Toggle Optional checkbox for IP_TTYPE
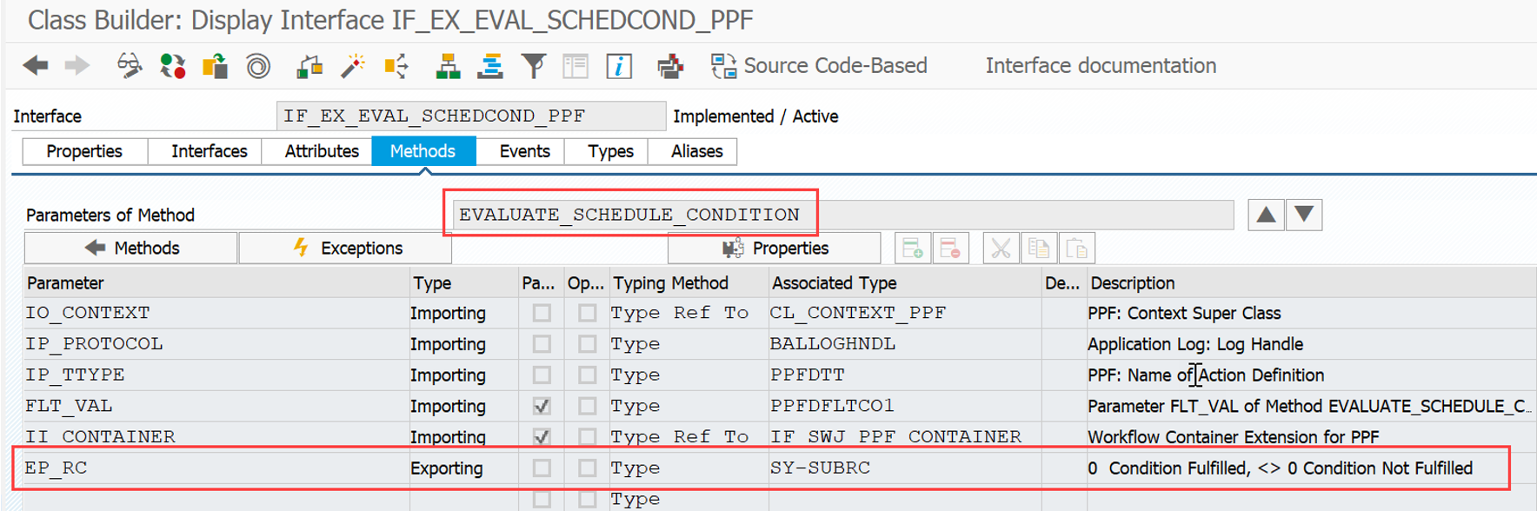Image resolution: width=1537 pixels, height=511 pixels. [588, 375]
